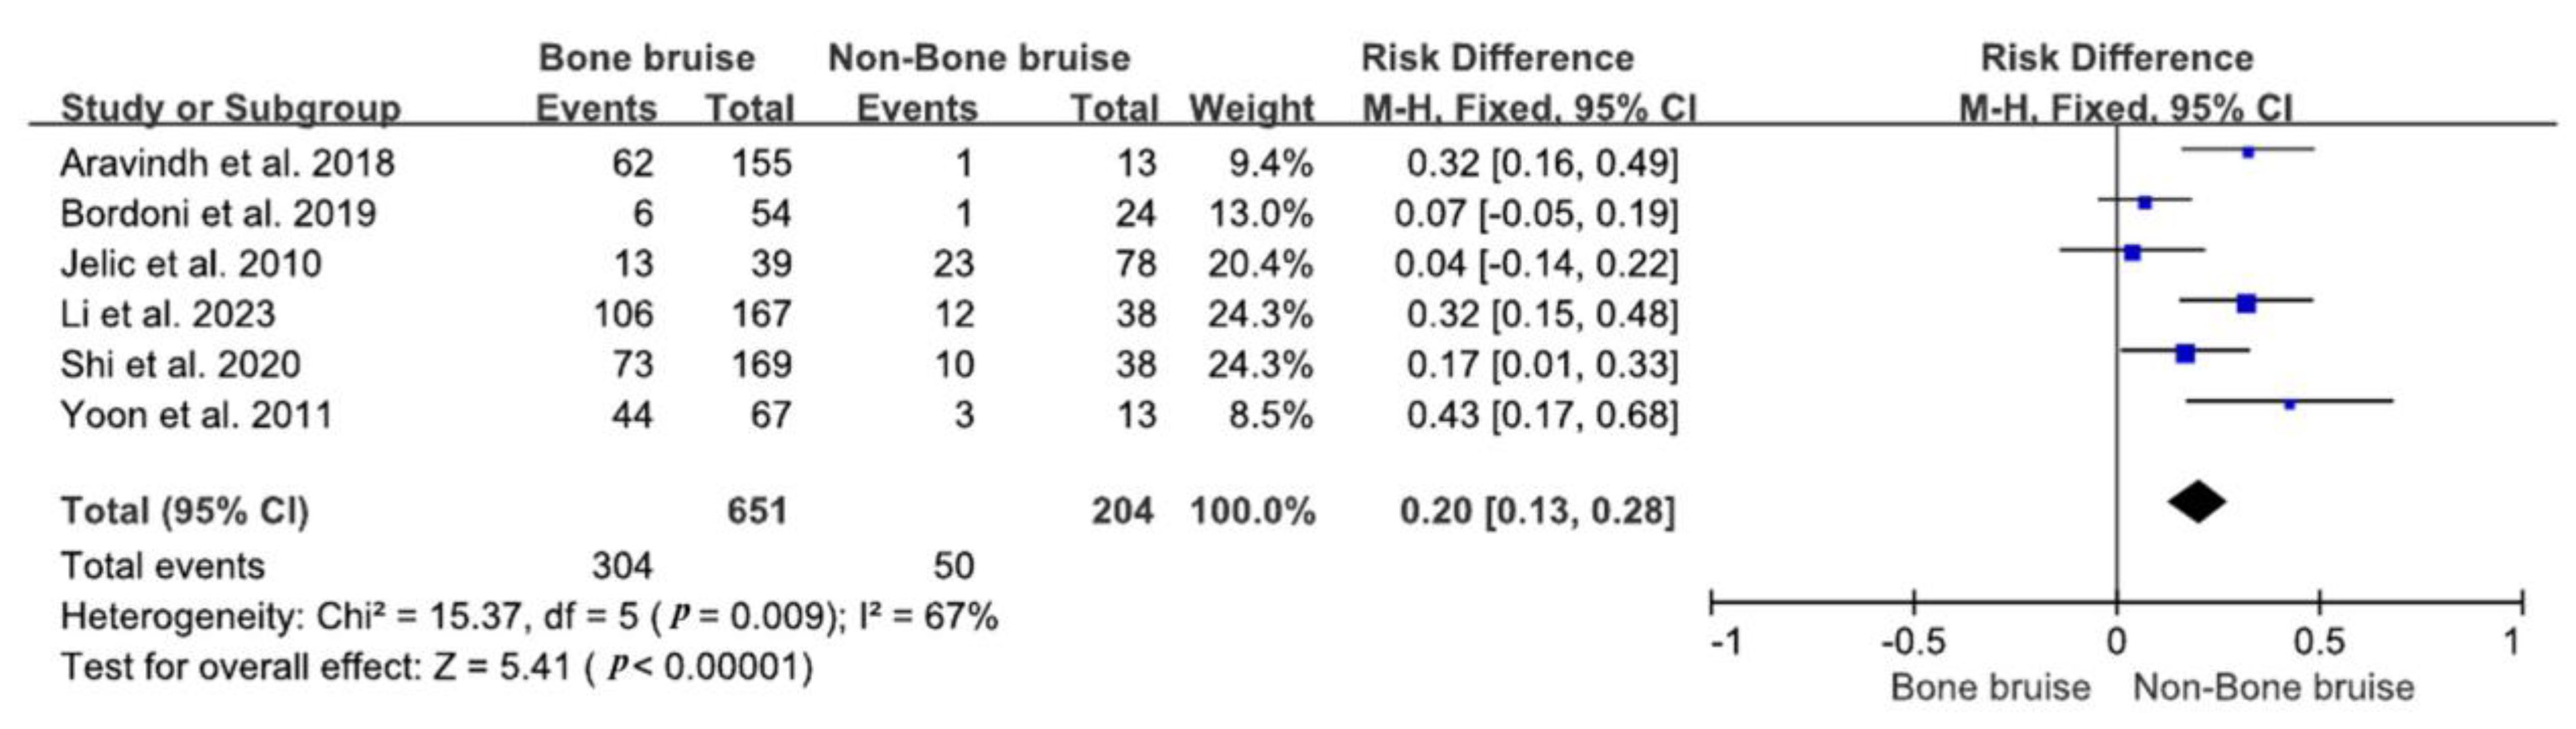Click the blue marker for Bordoni et al. 2019
Screen dimensions: 2576x729
point(2145,202)
